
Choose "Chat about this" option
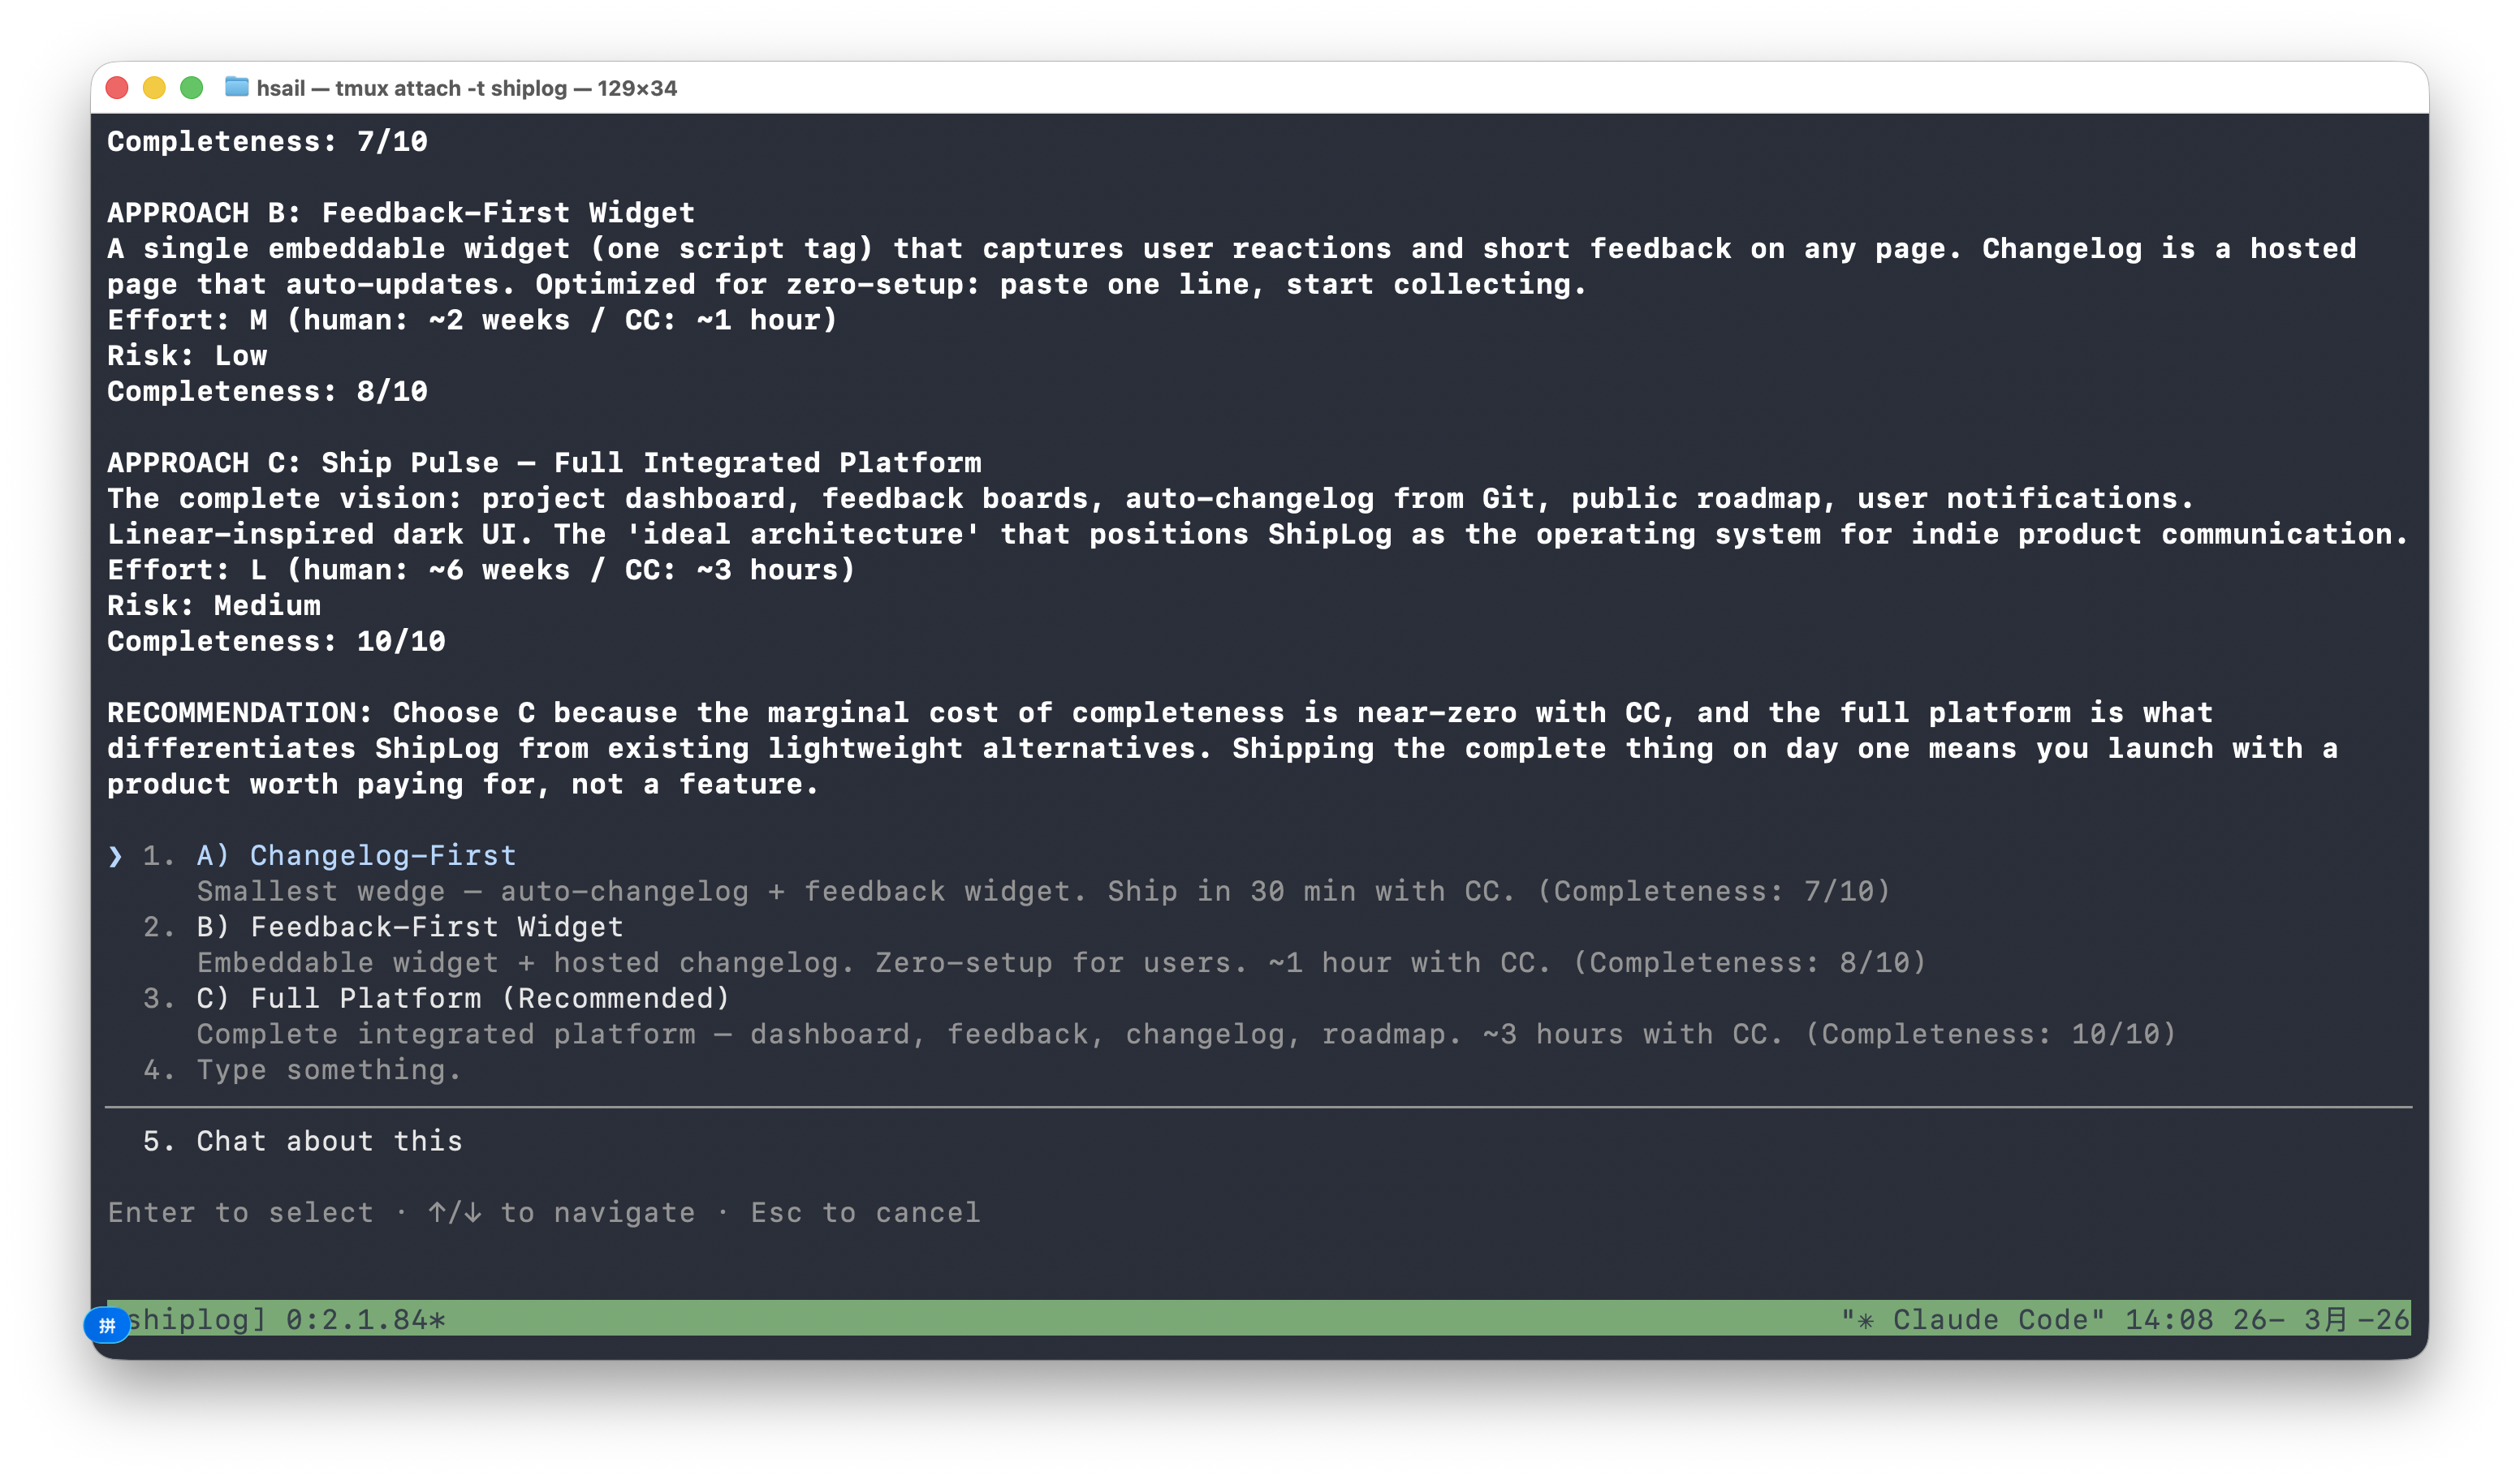[x=329, y=1141]
